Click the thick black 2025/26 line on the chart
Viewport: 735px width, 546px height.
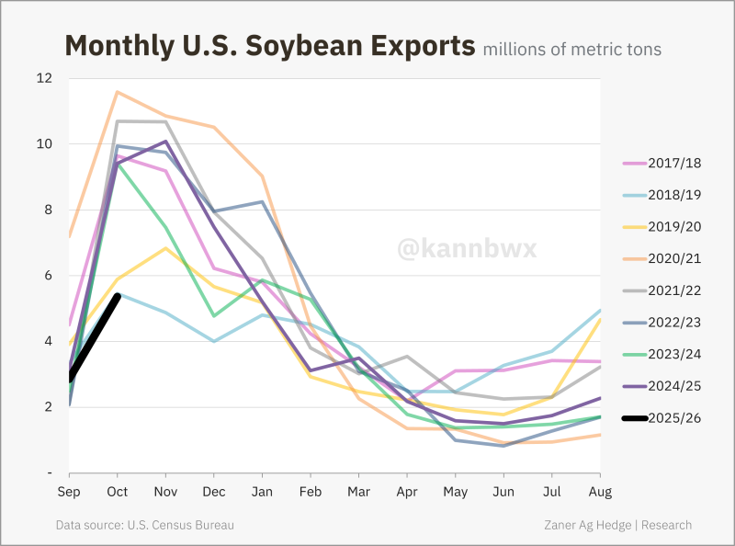(x=94, y=336)
